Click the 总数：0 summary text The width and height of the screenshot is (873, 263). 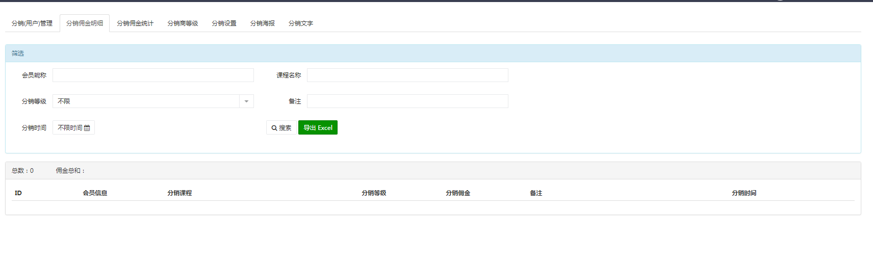pyautogui.click(x=22, y=171)
